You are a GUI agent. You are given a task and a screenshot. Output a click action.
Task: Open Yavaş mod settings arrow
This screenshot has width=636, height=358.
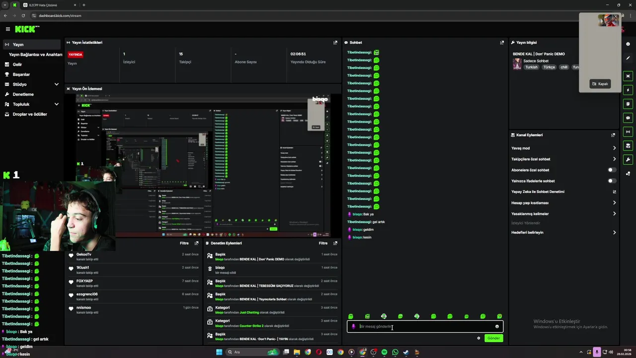point(614,148)
